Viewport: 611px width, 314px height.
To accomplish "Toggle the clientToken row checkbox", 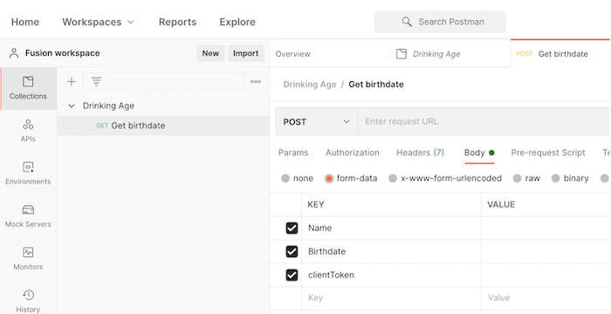I will click(292, 276).
